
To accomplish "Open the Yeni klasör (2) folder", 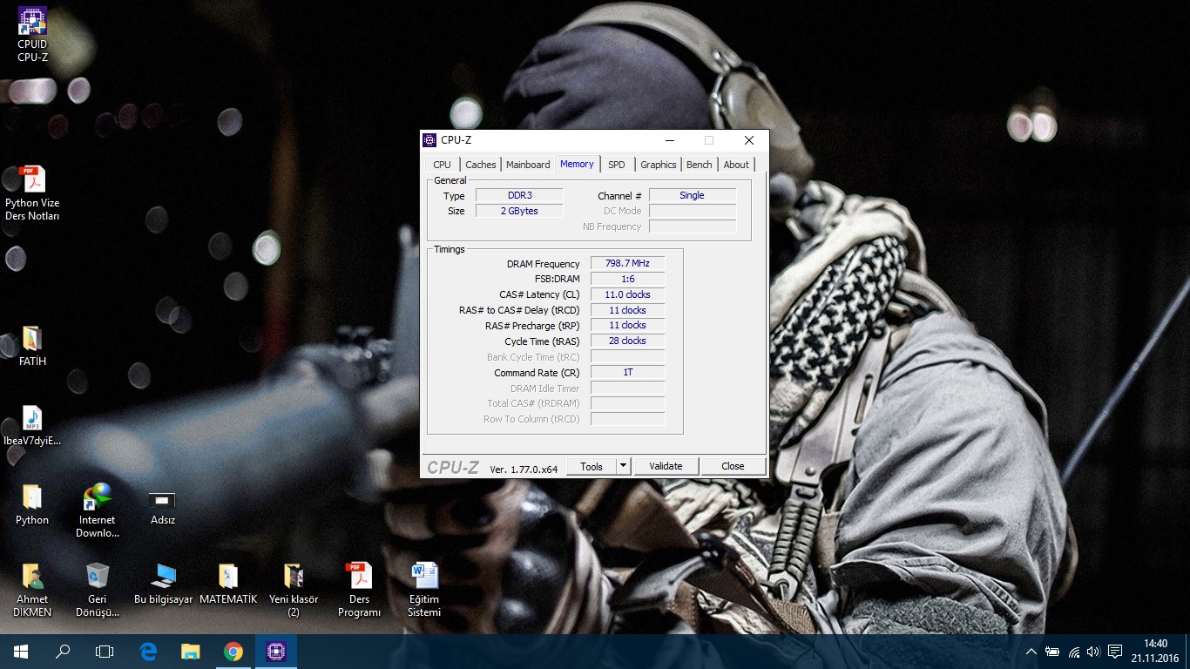I will (x=294, y=590).
